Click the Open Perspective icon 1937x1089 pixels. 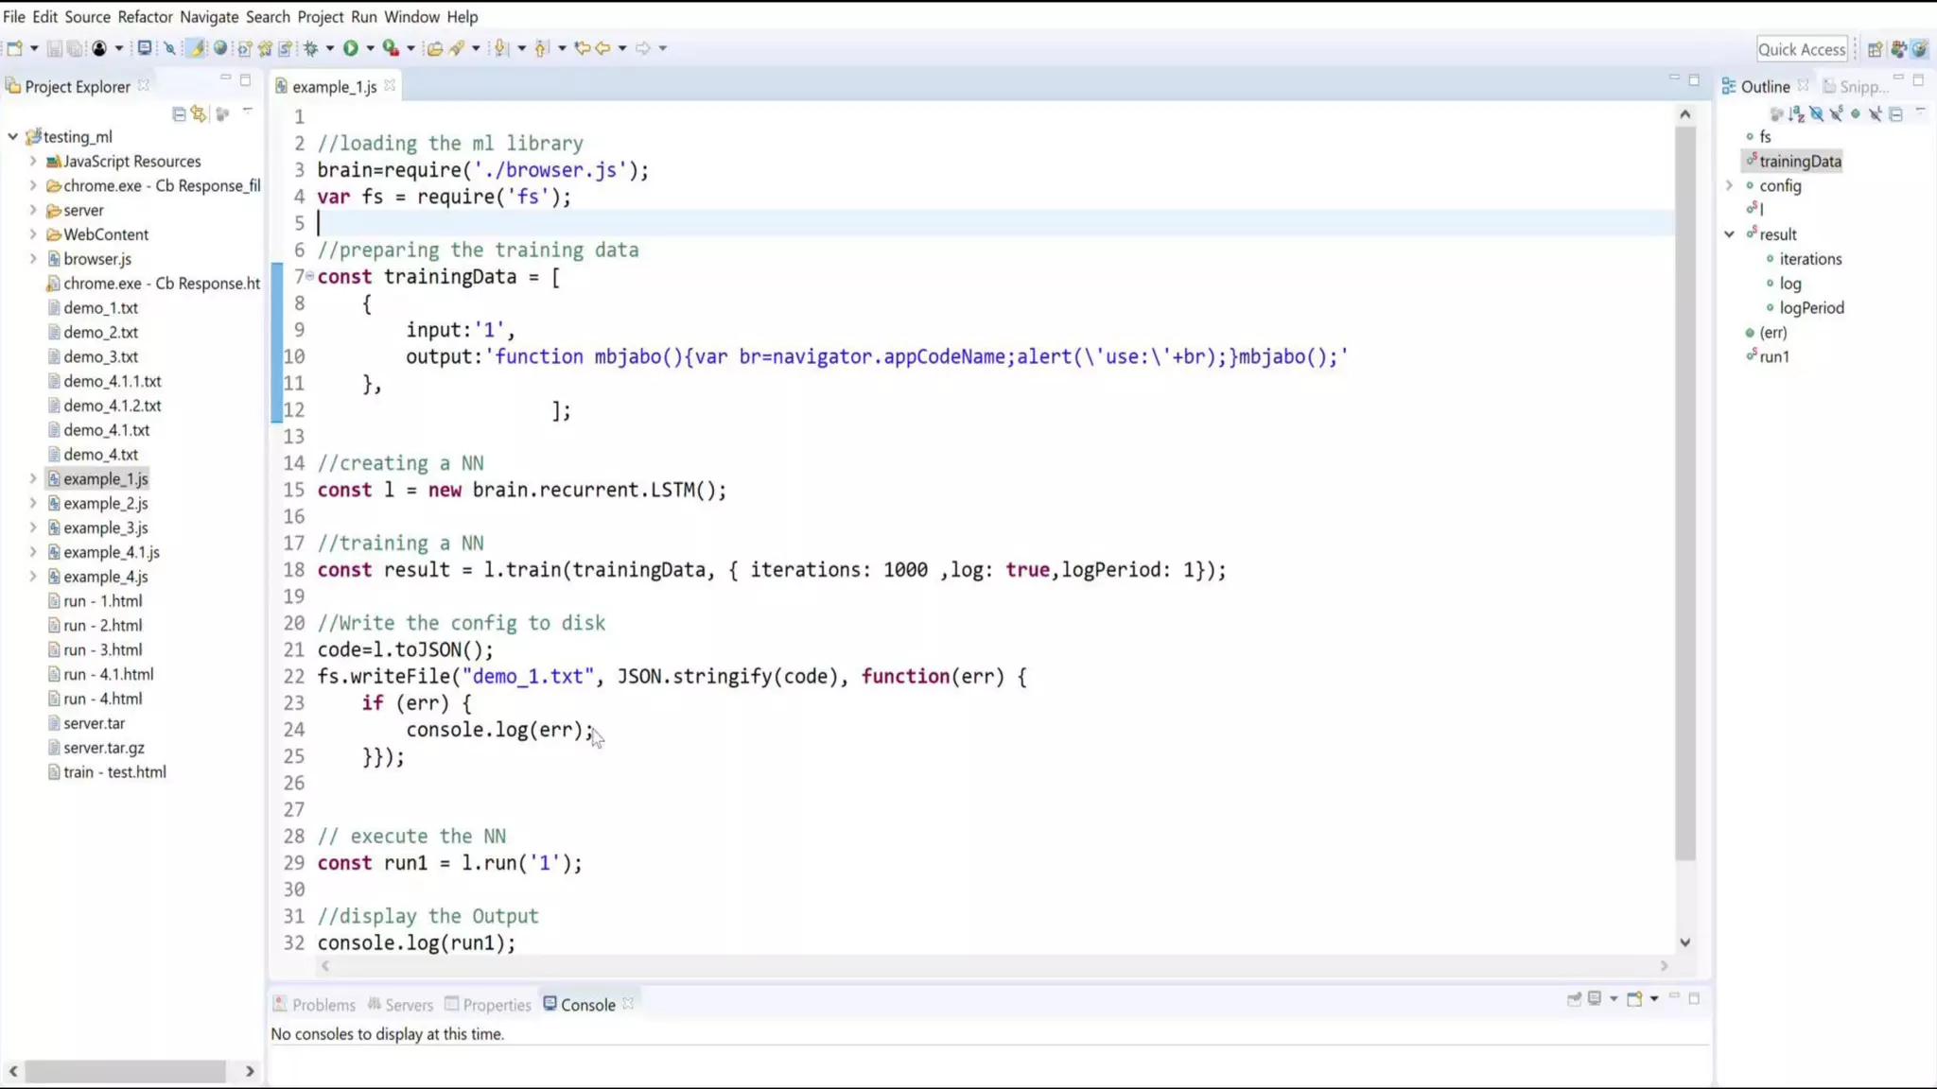pos(1875,49)
